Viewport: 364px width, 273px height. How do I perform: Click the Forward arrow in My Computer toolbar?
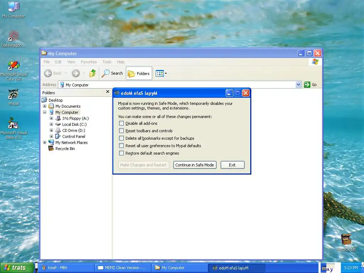75,73
